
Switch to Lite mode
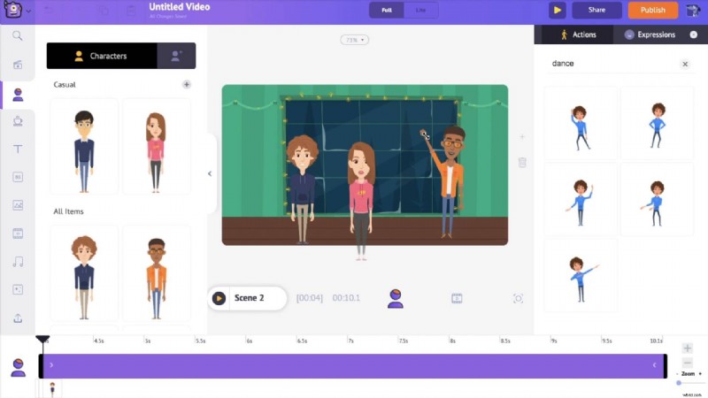pyautogui.click(x=421, y=10)
